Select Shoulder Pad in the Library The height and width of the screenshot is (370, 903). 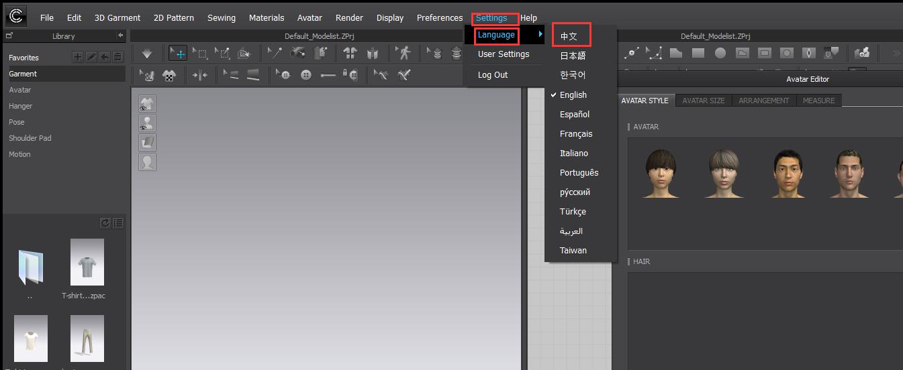click(30, 138)
